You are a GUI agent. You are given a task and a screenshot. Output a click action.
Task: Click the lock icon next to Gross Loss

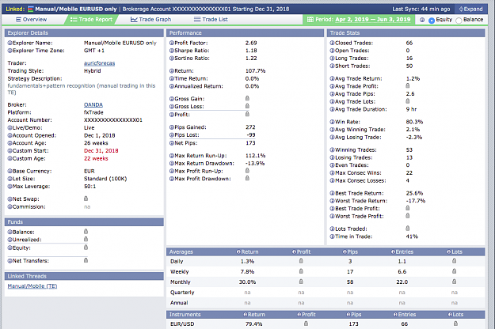[247, 106]
